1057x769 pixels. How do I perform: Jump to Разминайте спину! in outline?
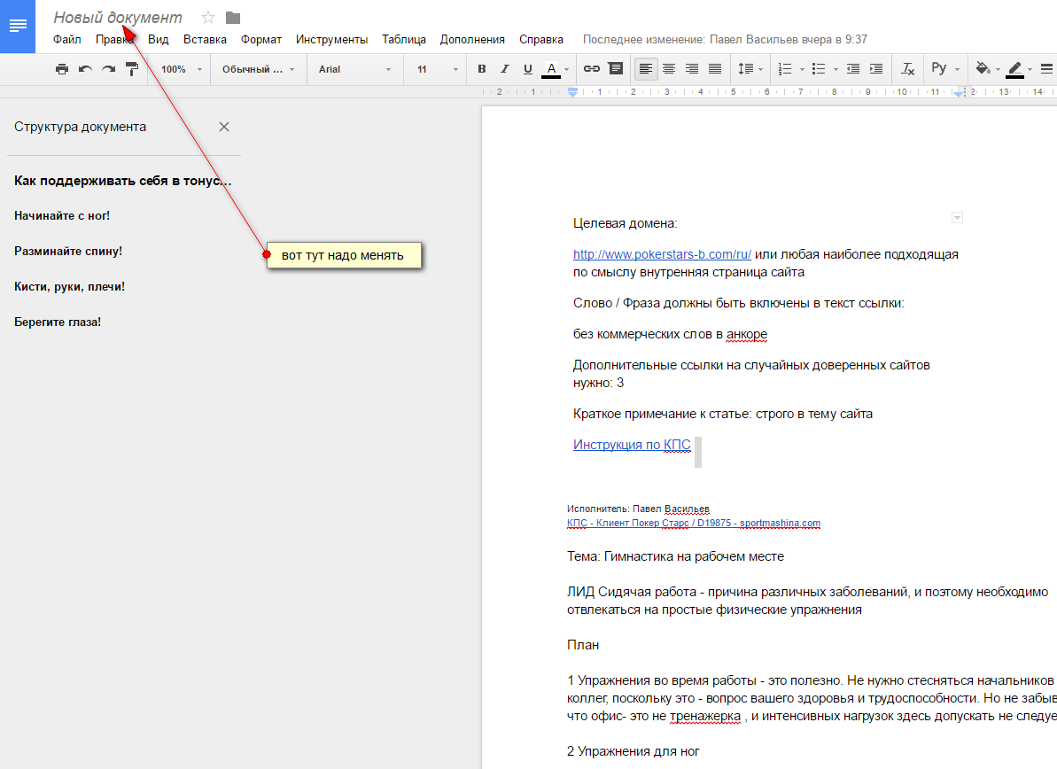pos(68,252)
